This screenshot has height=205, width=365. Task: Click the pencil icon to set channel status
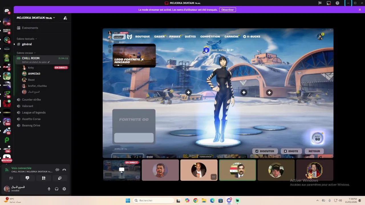tap(49, 62)
